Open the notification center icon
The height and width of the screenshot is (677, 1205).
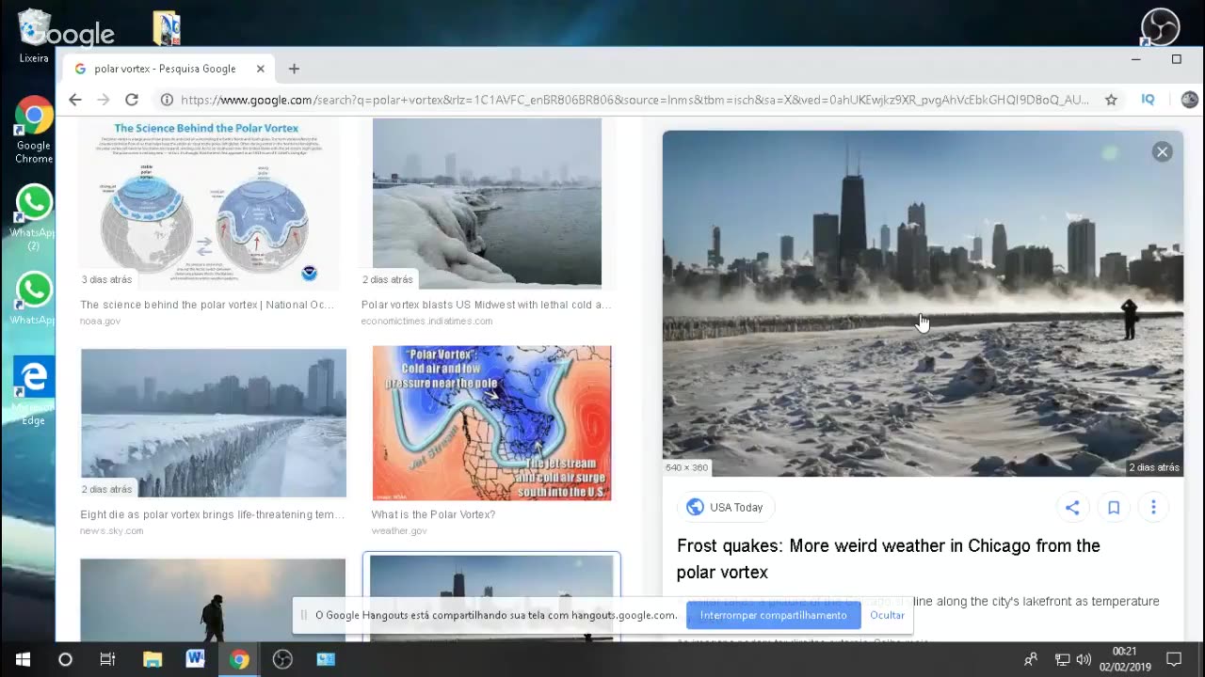(1174, 659)
